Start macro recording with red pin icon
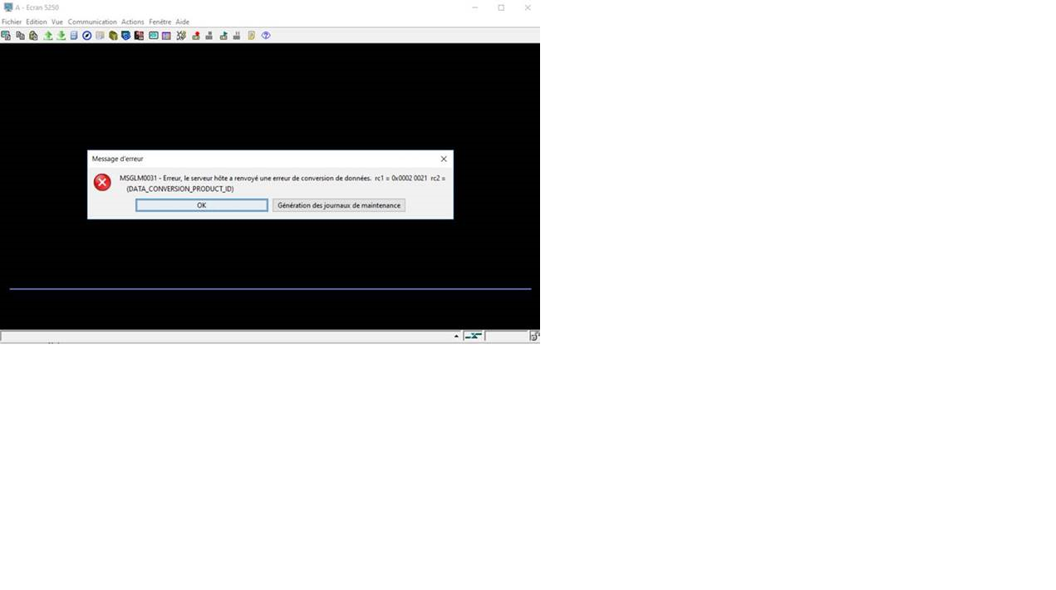1056x590 pixels. (x=196, y=35)
